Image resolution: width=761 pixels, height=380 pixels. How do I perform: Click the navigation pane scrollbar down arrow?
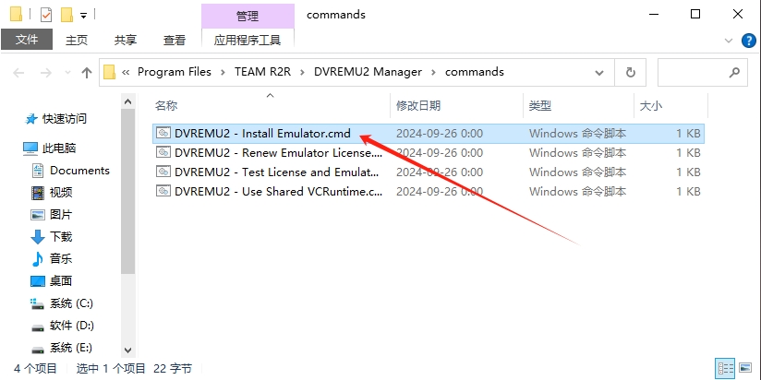pos(128,350)
